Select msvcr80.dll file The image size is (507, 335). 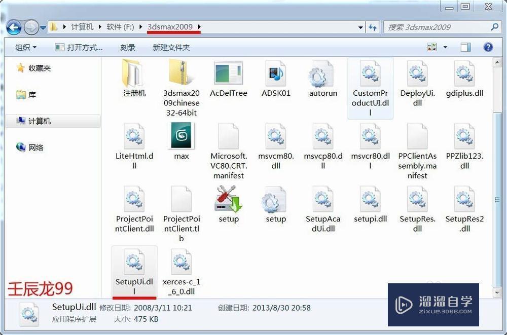click(x=370, y=146)
